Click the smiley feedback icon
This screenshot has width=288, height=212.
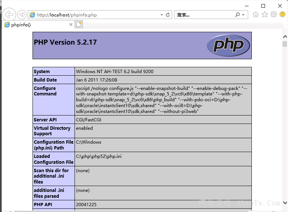pyautogui.click(x=282, y=15)
